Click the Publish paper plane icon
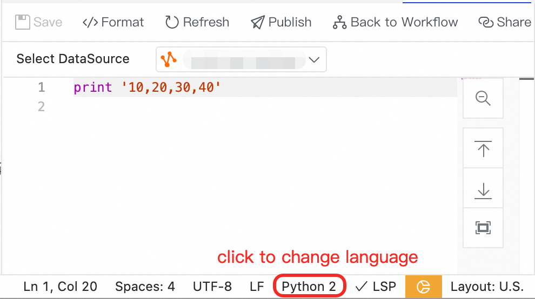 [x=258, y=22]
